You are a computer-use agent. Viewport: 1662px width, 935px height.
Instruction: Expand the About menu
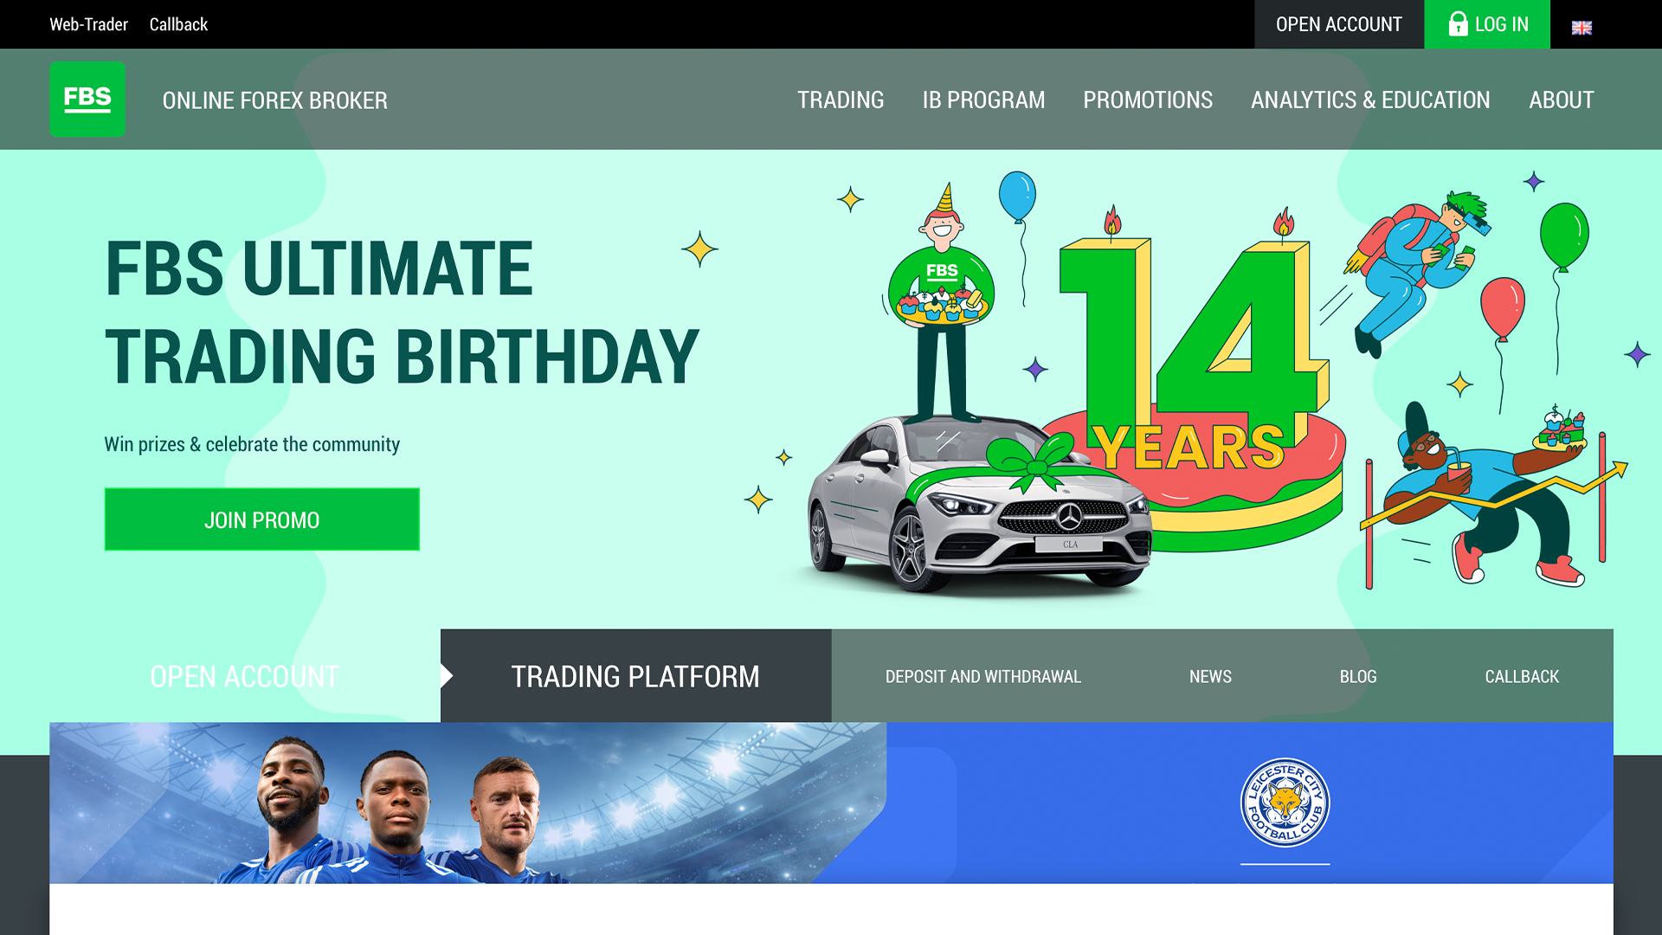click(1561, 100)
